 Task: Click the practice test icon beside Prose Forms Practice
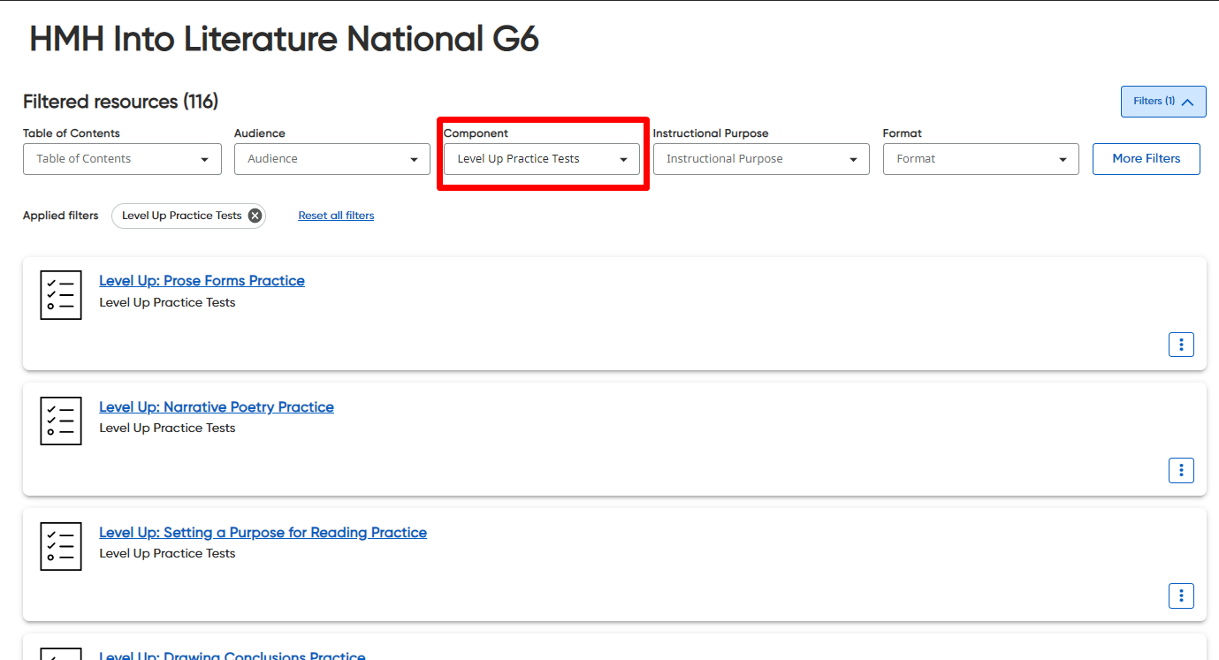pyautogui.click(x=60, y=295)
